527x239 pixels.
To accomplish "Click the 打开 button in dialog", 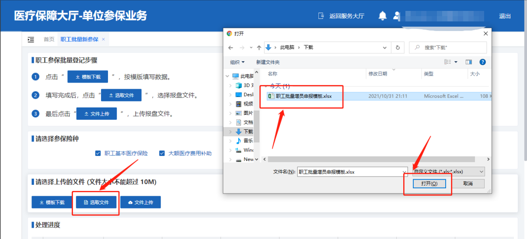I will (x=429, y=184).
